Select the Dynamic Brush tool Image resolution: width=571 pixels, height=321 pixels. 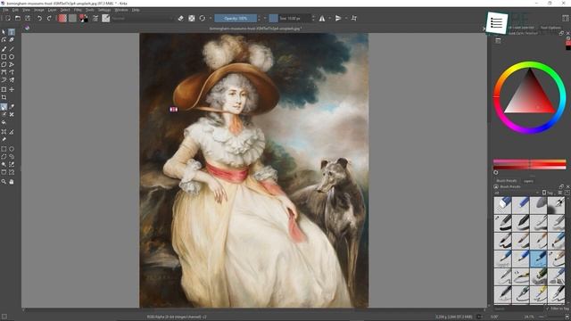pos(4,79)
